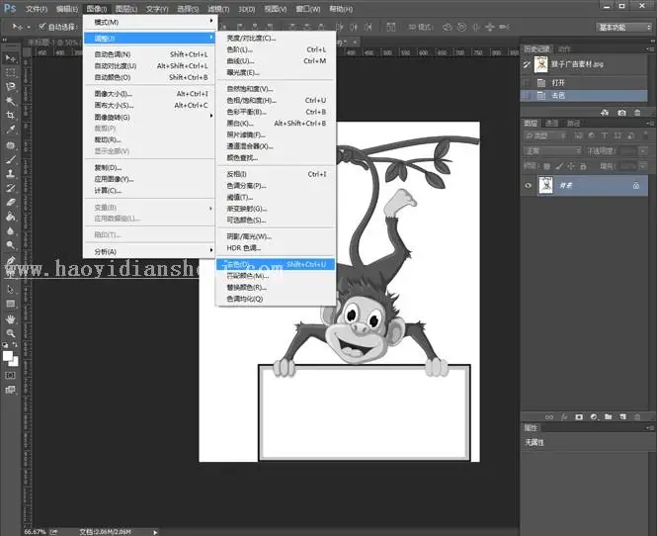The height and width of the screenshot is (536, 657).
Task: Click Background layer thumbnail
Action: click(x=545, y=185)
